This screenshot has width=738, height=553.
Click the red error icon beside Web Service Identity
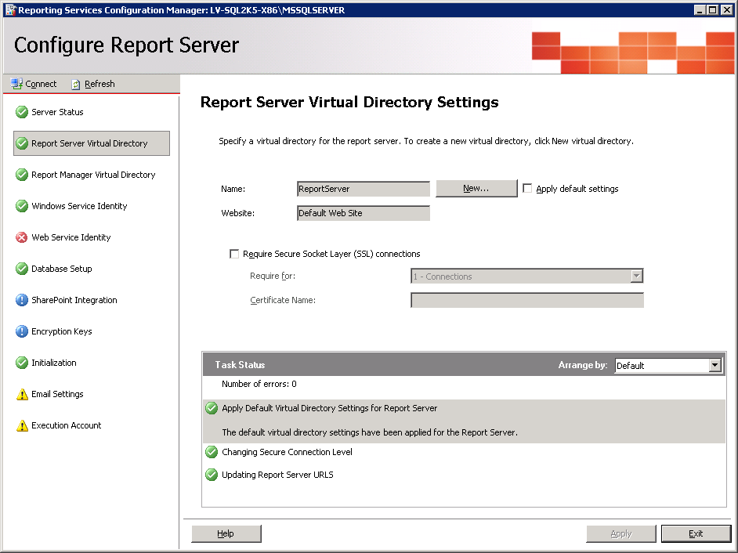pos(22,237)
